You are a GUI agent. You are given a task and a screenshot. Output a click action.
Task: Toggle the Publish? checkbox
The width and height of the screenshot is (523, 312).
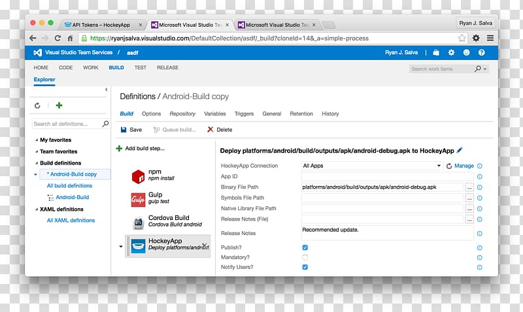coord(305,247)
